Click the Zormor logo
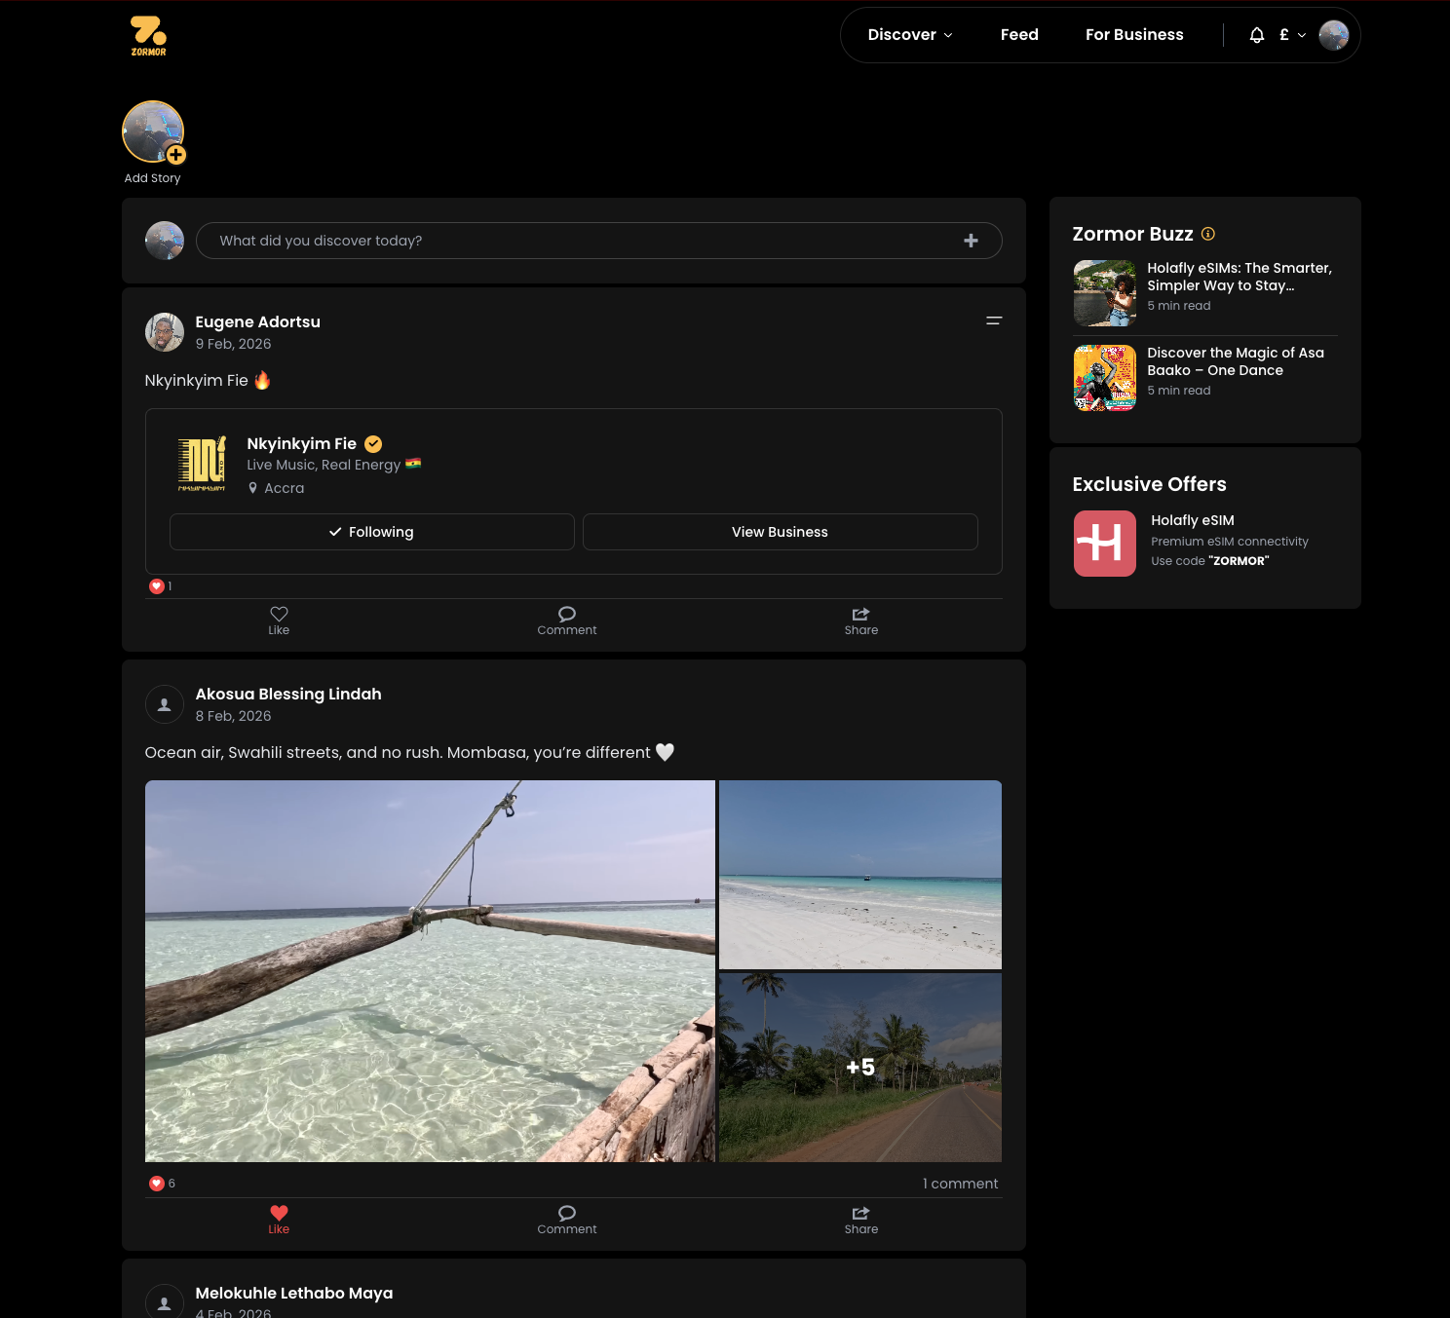The height and width of the screenshot is (1318, 1450). click(x=148, y=36)
